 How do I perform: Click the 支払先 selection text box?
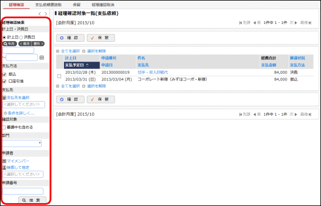[x=24, y=104]
